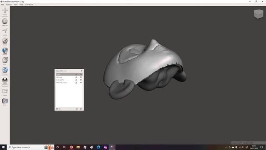Select the object row ending in (copy)
Image resolution: width=266 pixels, height=150 pixels.
pos(69,82)
